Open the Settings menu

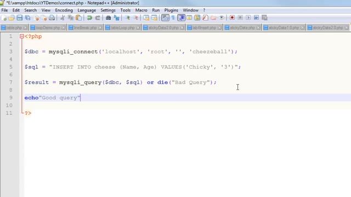pyautogui.click(x=108, y=10)
